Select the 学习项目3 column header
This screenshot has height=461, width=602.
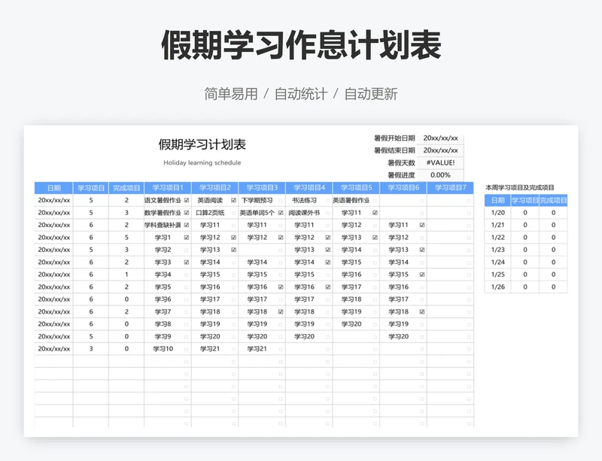(262, 188)
